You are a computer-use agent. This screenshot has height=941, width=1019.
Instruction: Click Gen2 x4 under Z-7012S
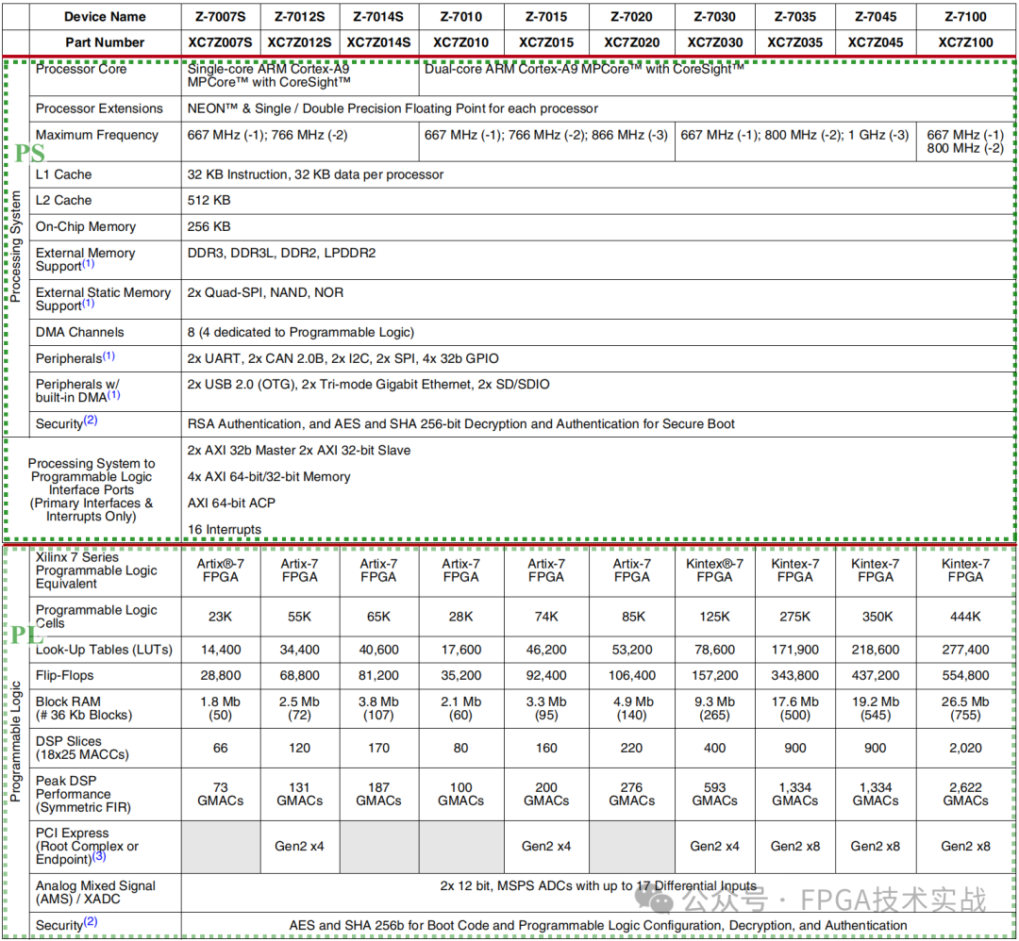point(299,847)
